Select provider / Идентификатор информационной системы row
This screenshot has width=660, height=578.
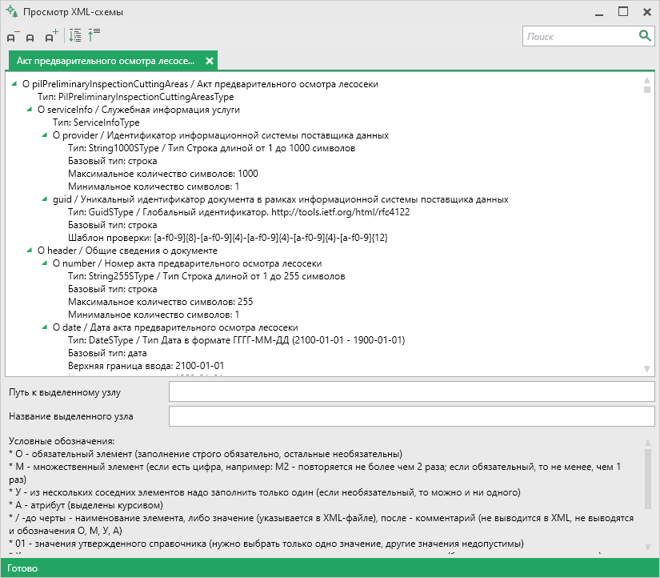pyautogui.click(x=221, y=135)
